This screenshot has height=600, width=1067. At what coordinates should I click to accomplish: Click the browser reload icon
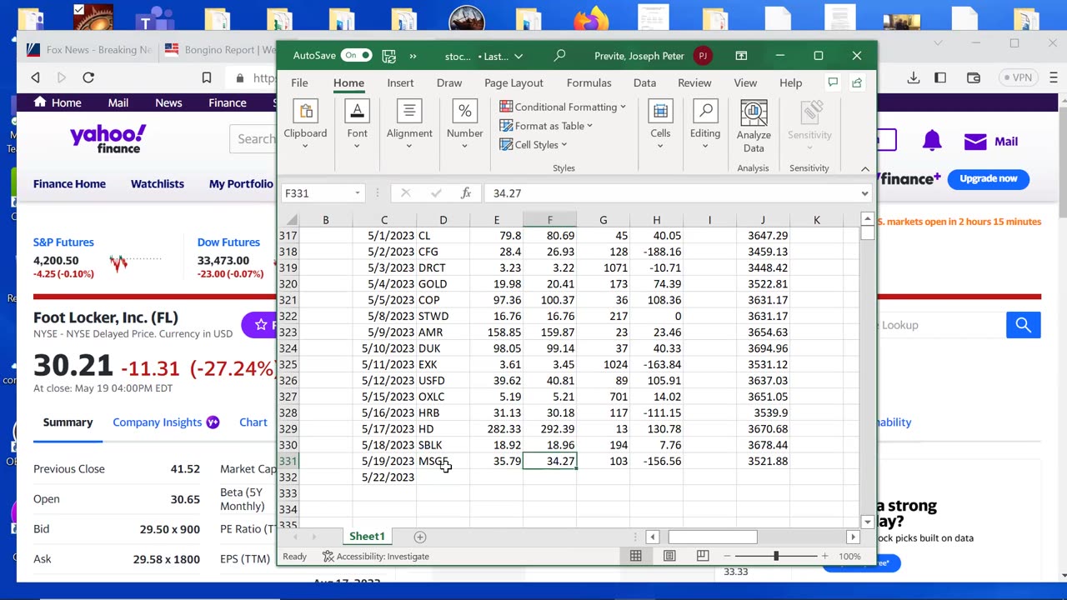click(88, 77)
